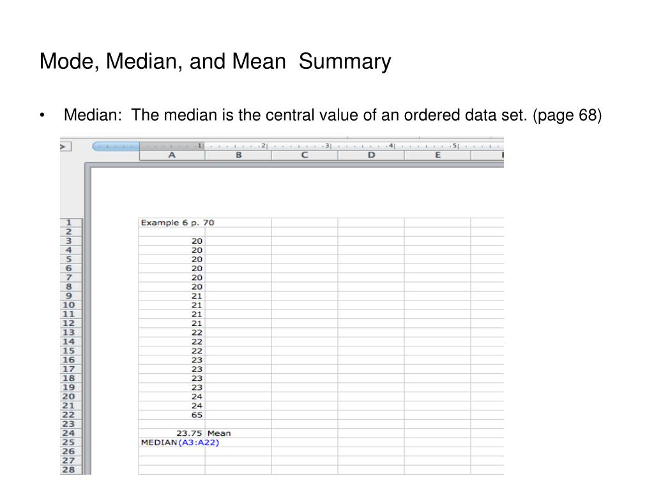Select row 3 cell with 20

[172, 241]
